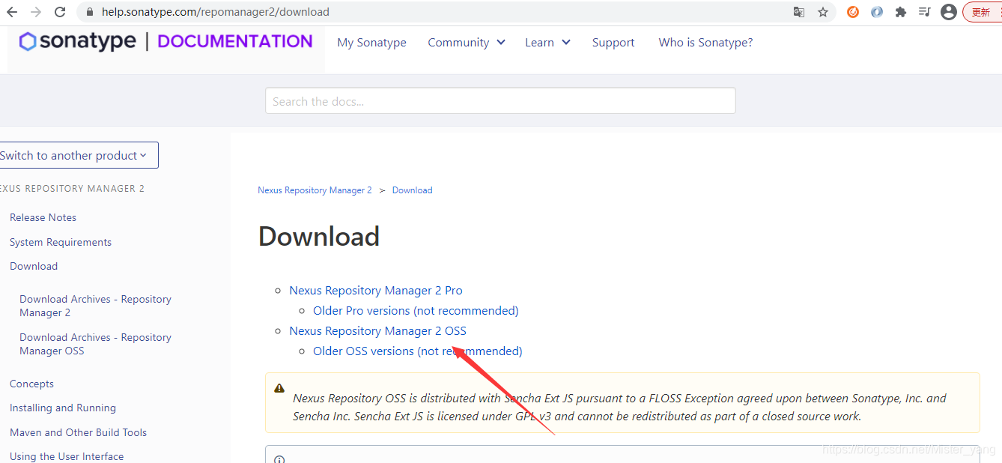Select Download in the sidebar
The height and width of the screenshot is (463, 1002).
pyautogui.click(x=34, y=266)
